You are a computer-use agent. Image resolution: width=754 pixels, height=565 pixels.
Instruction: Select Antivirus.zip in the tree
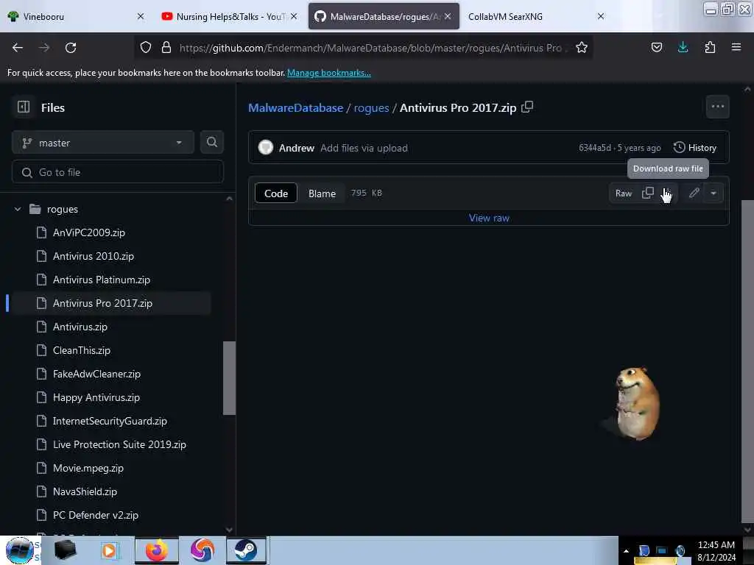click(x=80, y=327)
